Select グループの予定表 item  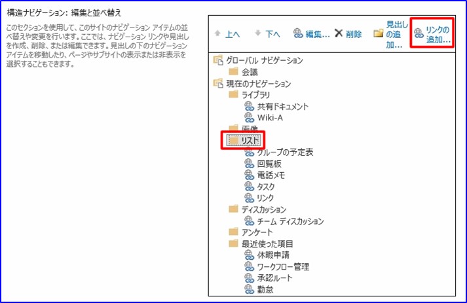286,152
